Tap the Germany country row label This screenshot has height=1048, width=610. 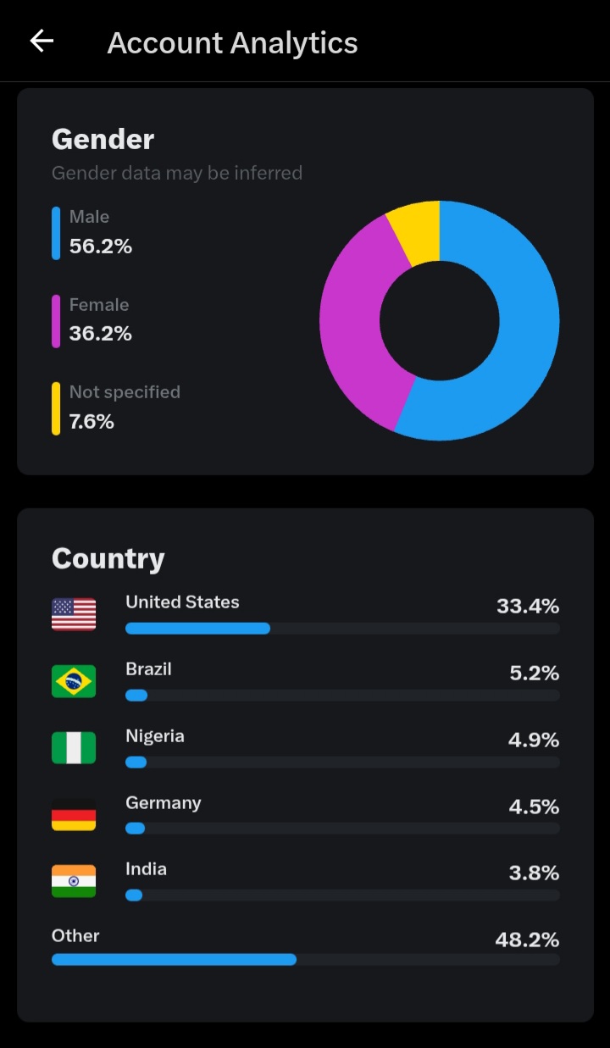[164, 802]
